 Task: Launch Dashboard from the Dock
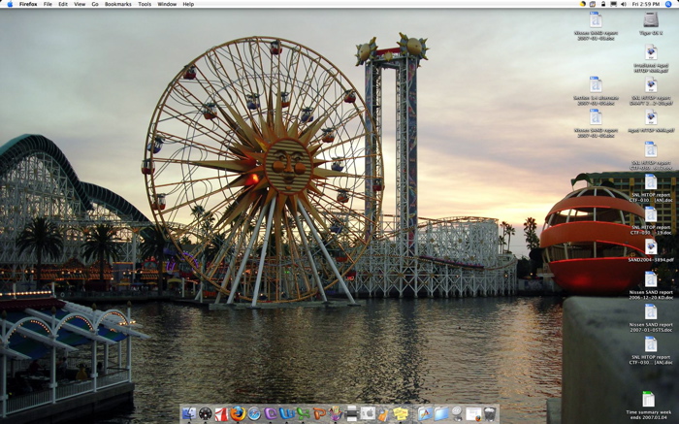[x=206, y=413]
